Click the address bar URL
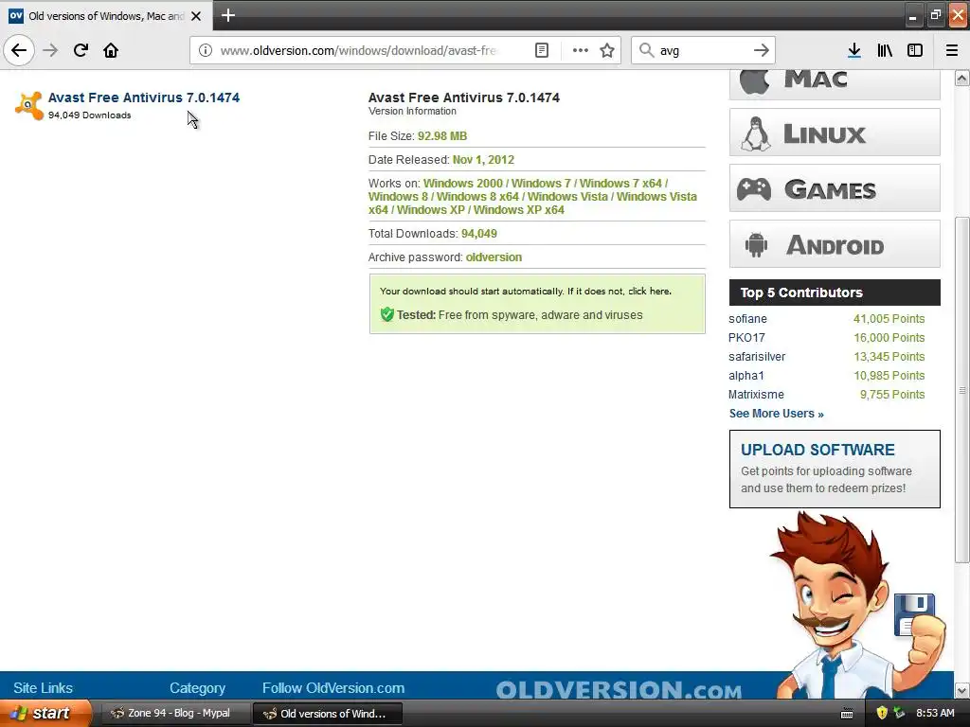 (x=359, y=50)
